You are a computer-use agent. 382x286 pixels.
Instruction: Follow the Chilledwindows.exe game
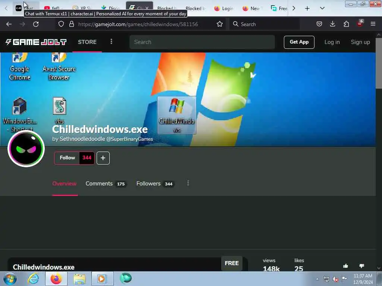tap(67, 158)
